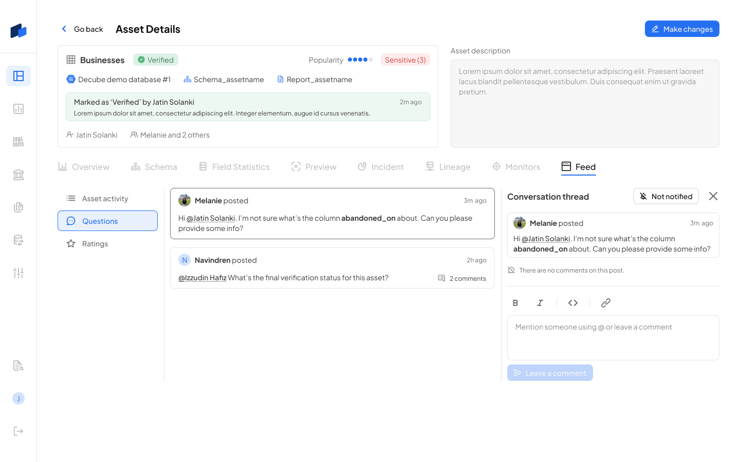
Task: Open the bank/governance icon in sidebar
Action: (x=18, y=175)
